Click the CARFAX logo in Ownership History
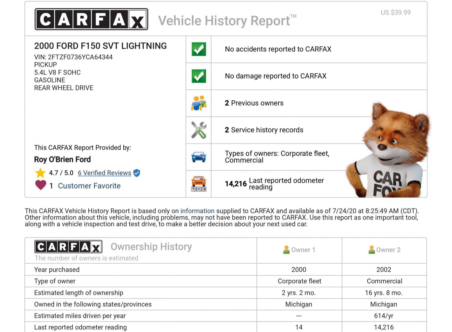Screen dimensions: 452x332 point(68,247)
